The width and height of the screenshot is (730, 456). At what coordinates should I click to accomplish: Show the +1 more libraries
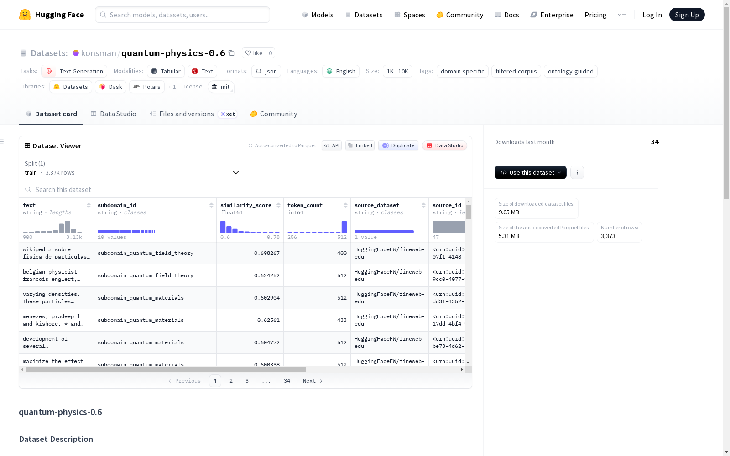(x=172, y=87)
